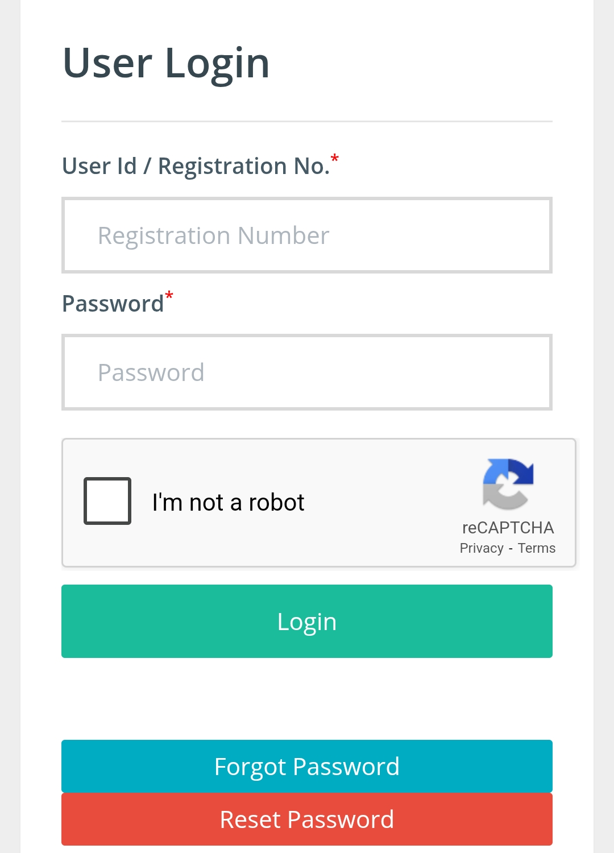
Task: Click the Password field label
Action: pos(112,304)
